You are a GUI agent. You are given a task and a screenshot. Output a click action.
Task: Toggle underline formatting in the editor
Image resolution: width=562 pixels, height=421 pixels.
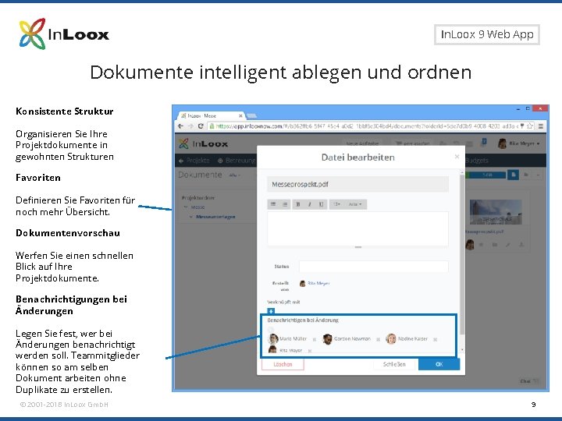click(x=321, y=204)
